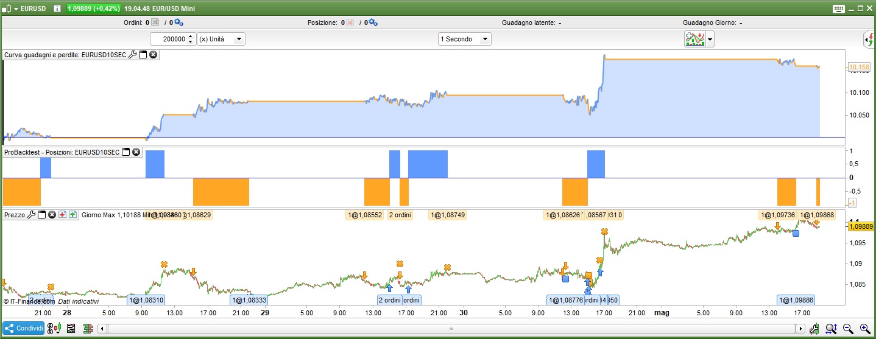Image resolution: width=876 pixels, height=339 pixels.
Task: Click the 1@1,08333 order label
Action: 249,300
